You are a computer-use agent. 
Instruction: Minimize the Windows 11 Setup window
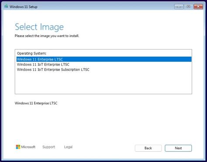pos(179,7)
